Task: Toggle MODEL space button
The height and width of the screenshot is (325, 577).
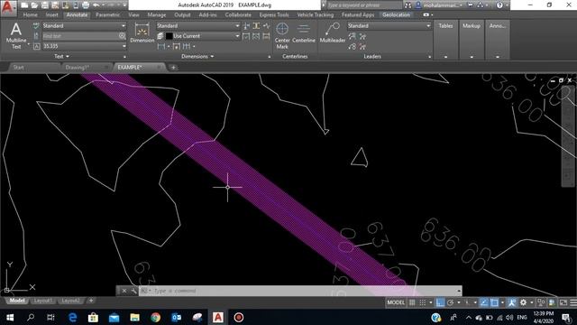Action: [x=396, y=302]
